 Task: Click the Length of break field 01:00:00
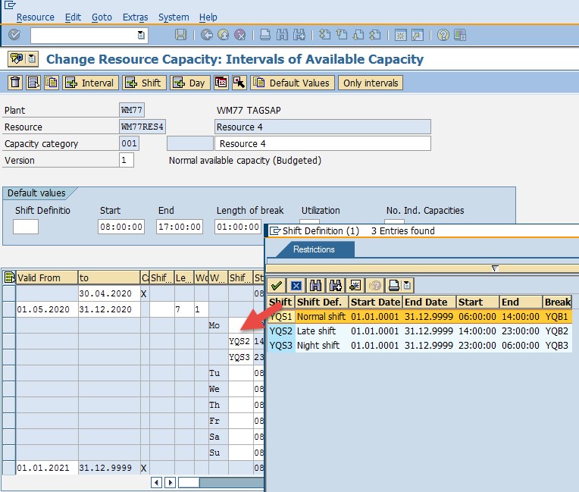click(238, 227)
